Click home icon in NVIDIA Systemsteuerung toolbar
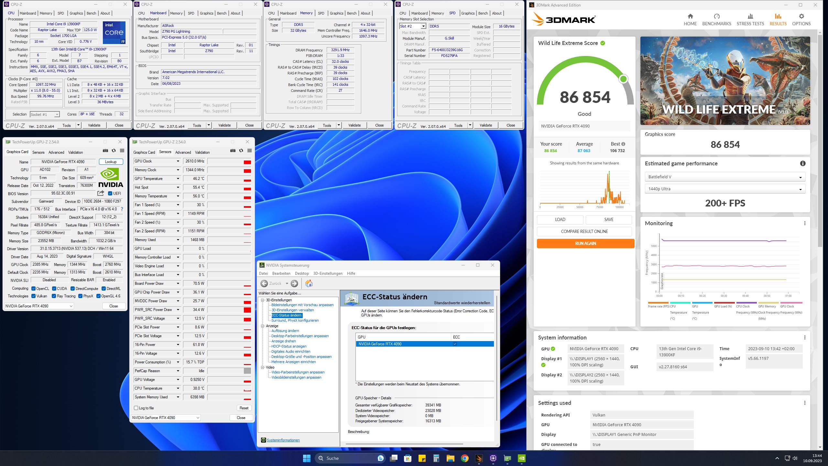 [309, 283]
